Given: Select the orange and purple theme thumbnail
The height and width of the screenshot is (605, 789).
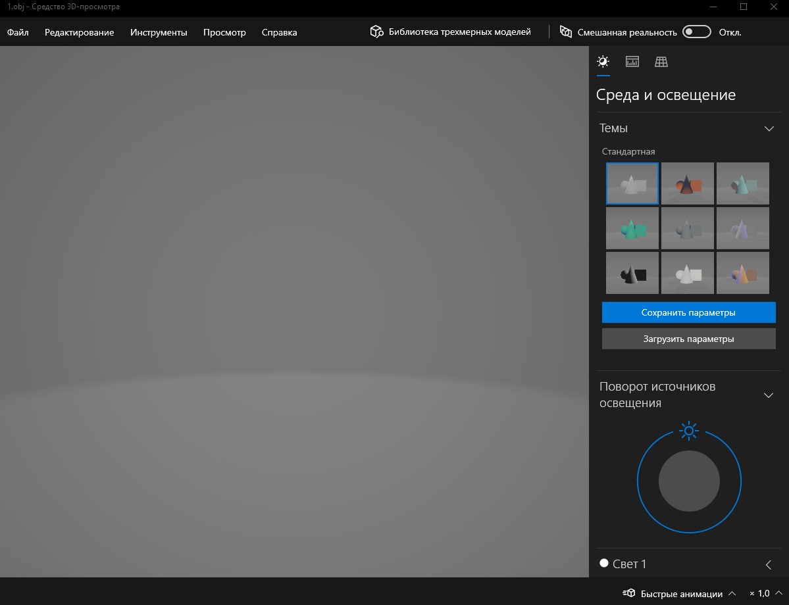Looking at the screenshot, I should [x=743, y=273].
